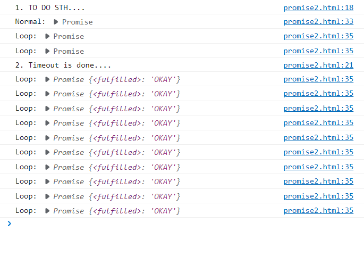Expand the first pending Loop Promise
The image size is (364, 264).
tap(48, 36)
